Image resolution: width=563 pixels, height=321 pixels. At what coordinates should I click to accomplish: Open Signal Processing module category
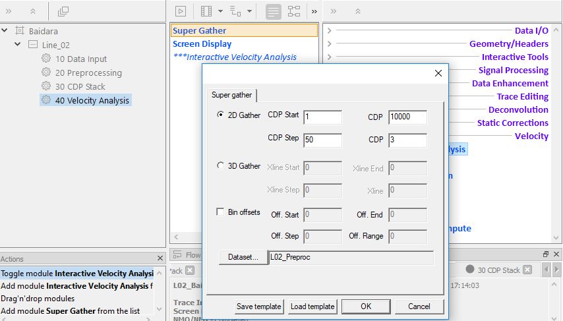click(513, 70)
